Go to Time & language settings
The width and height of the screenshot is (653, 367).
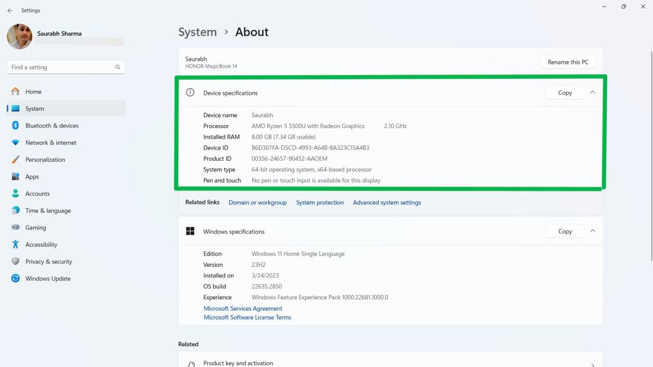tap(47, 210)
